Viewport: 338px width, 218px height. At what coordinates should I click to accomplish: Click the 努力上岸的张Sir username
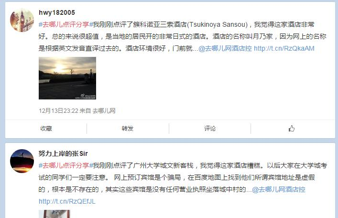63,153
